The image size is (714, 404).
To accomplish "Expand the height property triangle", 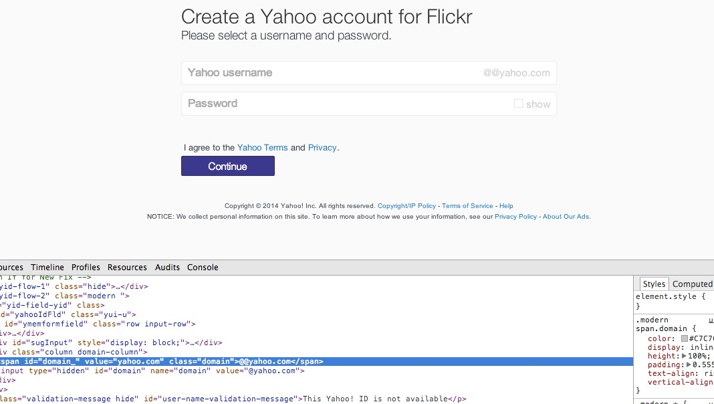I will [684, 357].
